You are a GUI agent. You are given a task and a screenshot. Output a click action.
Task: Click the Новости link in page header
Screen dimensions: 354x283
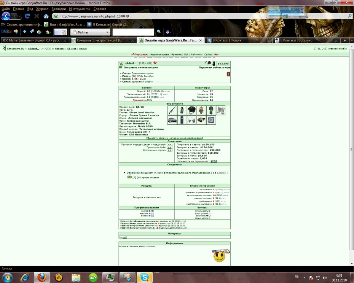point(60,49)
